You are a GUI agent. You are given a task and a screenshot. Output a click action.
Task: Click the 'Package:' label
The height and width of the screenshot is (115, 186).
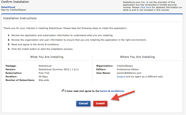(x=11, y=66)
